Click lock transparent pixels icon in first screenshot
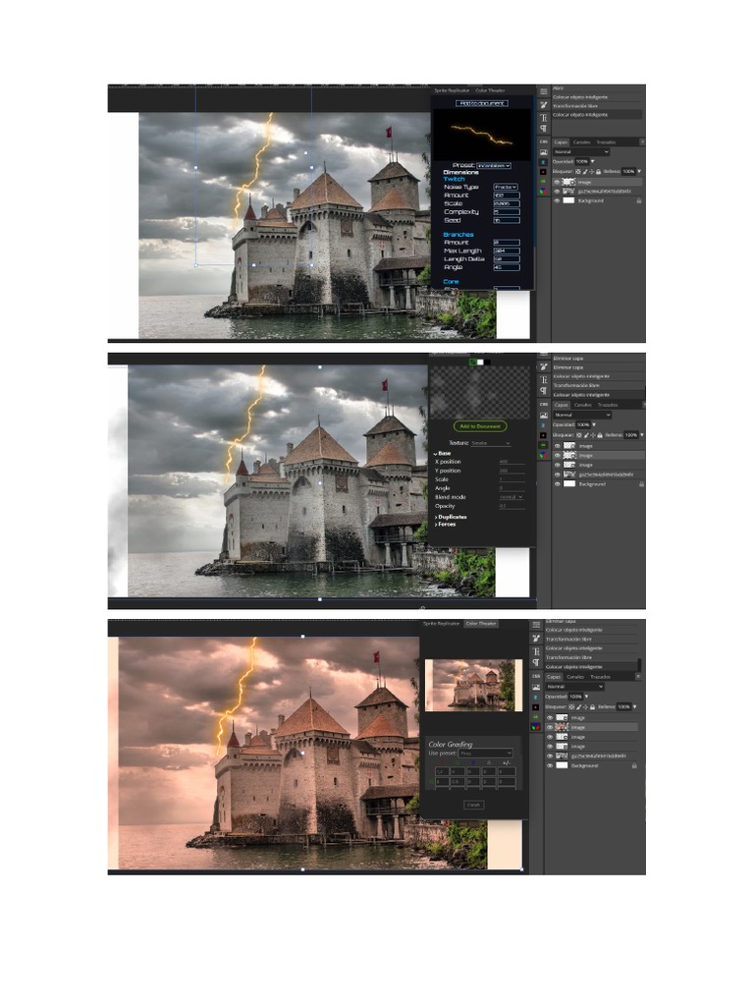Screen dimensions: 754x1006 (x=577, y=171)
